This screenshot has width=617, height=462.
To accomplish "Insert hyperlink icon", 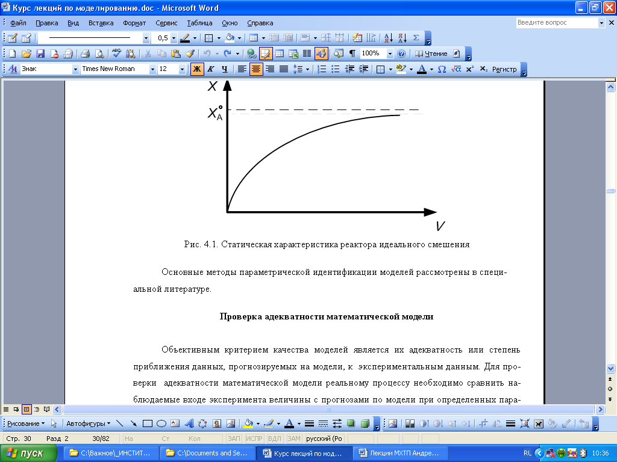I will pyautogui.click(x=251, y=54).
